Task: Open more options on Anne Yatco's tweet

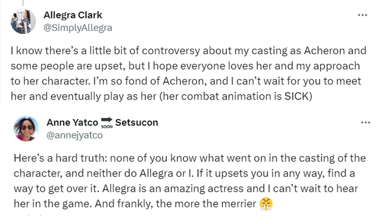Action: (x=366, y=123)
